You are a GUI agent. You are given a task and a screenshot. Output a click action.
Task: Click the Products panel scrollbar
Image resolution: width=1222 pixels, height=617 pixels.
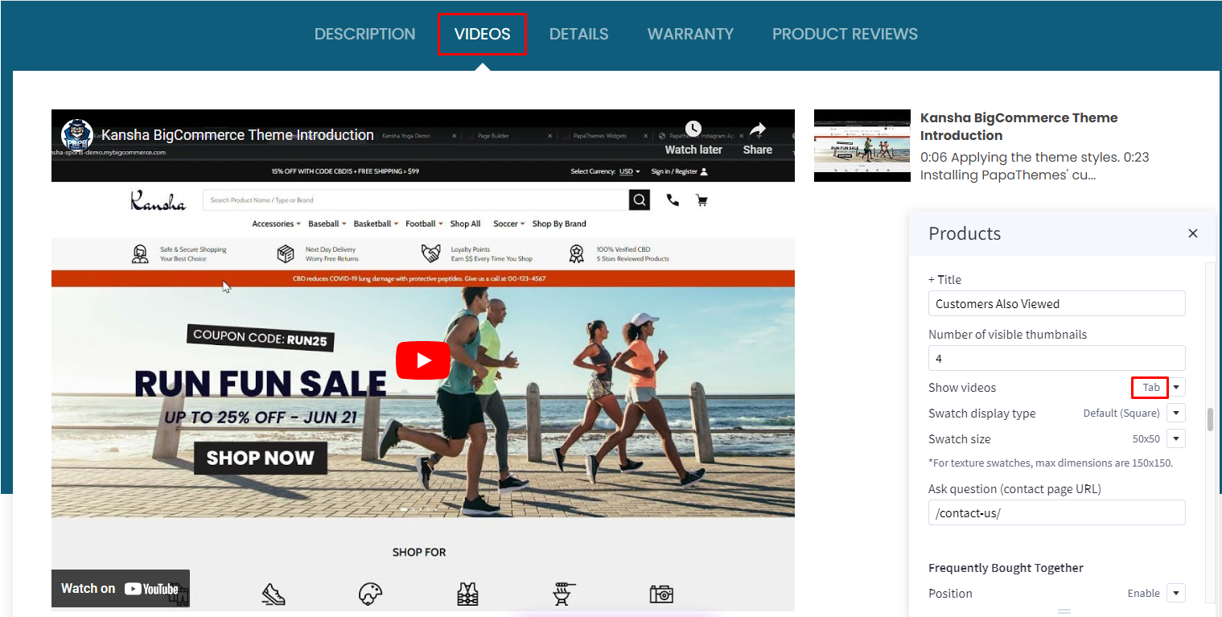[x=1209, y=419]
